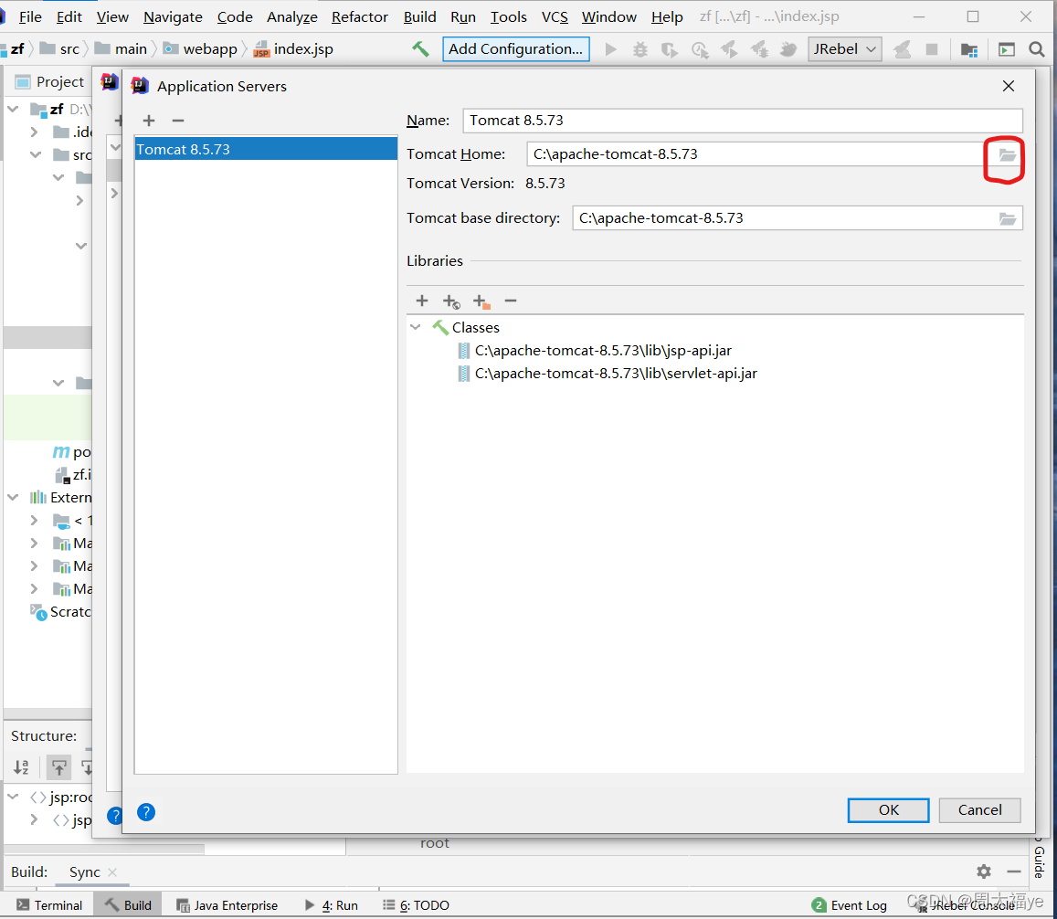
Task: Remove selected library entry
Action: coord(511,301)
